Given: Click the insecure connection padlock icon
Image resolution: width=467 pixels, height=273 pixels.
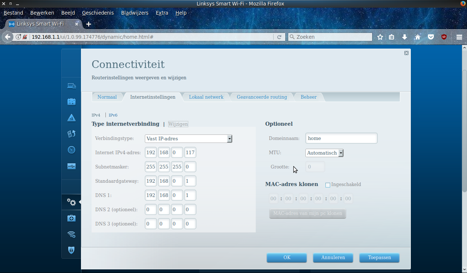Looking at the screenshot, I should pyautogui.click(x=25, y=37).
